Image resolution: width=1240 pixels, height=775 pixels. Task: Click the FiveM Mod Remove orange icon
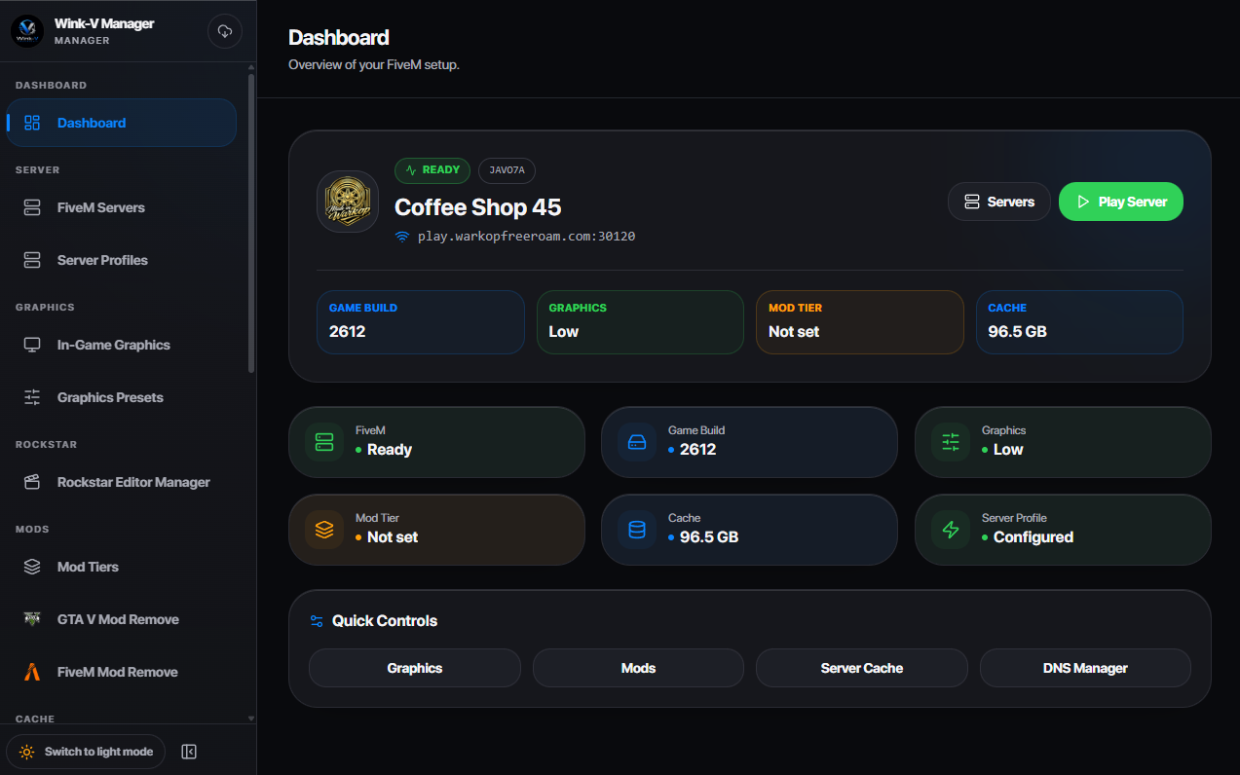click(32, 672)
